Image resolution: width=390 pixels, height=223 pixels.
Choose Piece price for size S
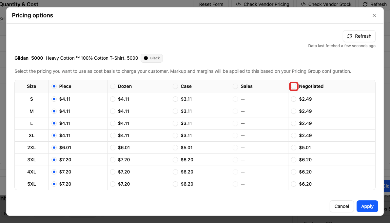(54, 99)
